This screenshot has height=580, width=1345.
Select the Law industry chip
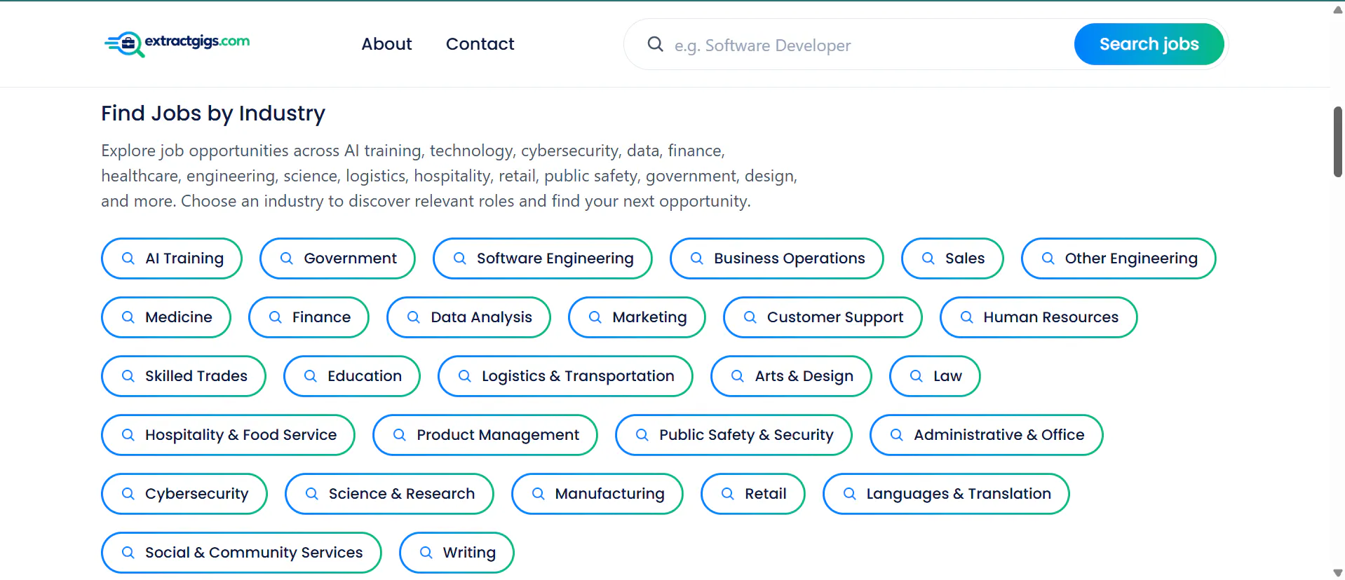935,376
